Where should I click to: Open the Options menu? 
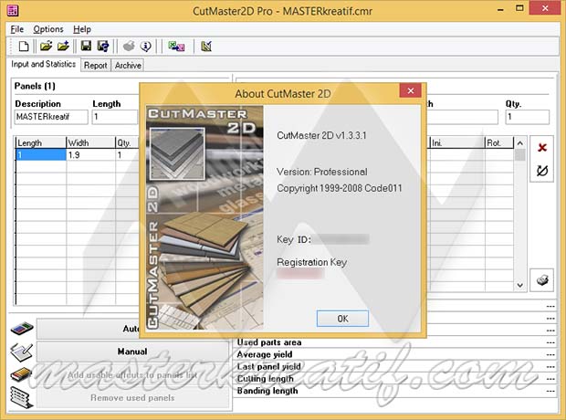pos(48,29)
